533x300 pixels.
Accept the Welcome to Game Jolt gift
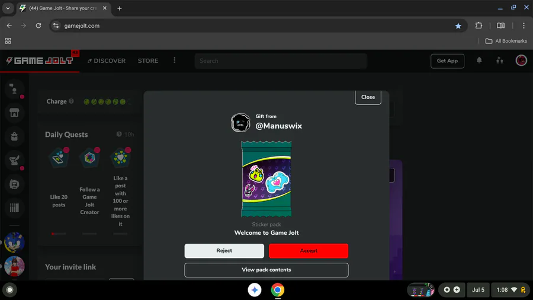click(x=309, y=251)
